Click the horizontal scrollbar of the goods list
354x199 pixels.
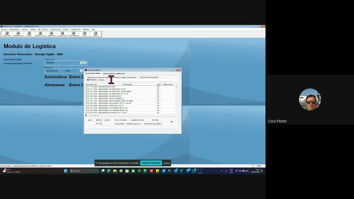pyautogui.click(x=131, y=115)
